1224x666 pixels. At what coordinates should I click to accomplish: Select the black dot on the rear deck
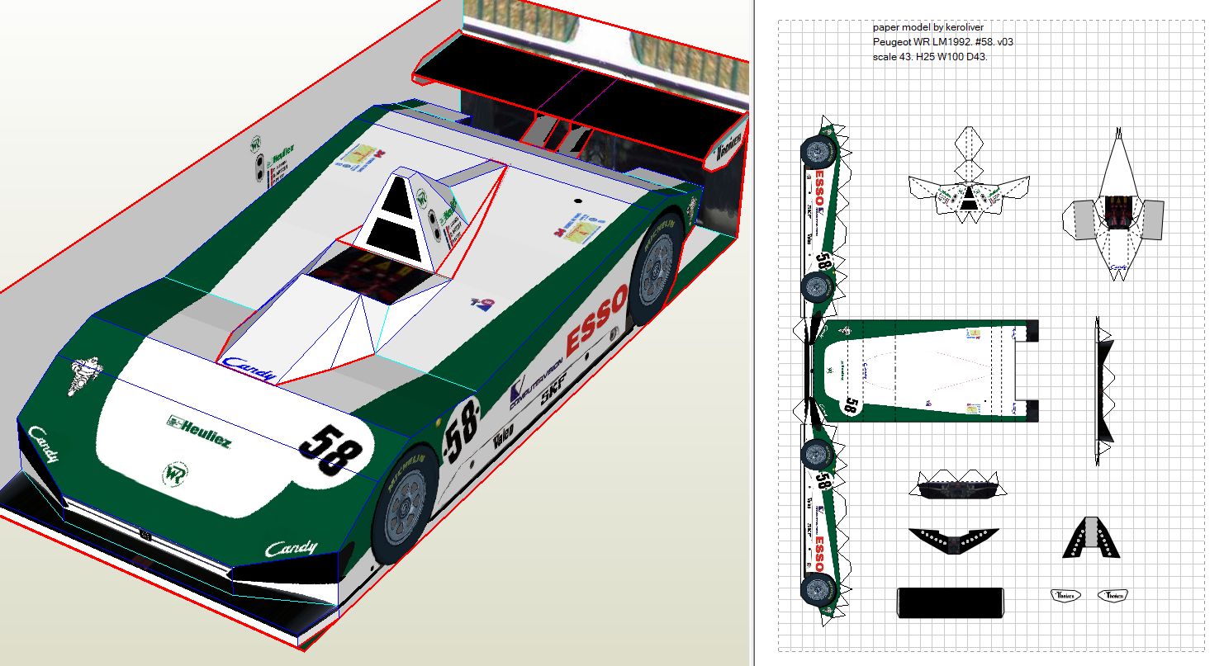coord(577,201)
